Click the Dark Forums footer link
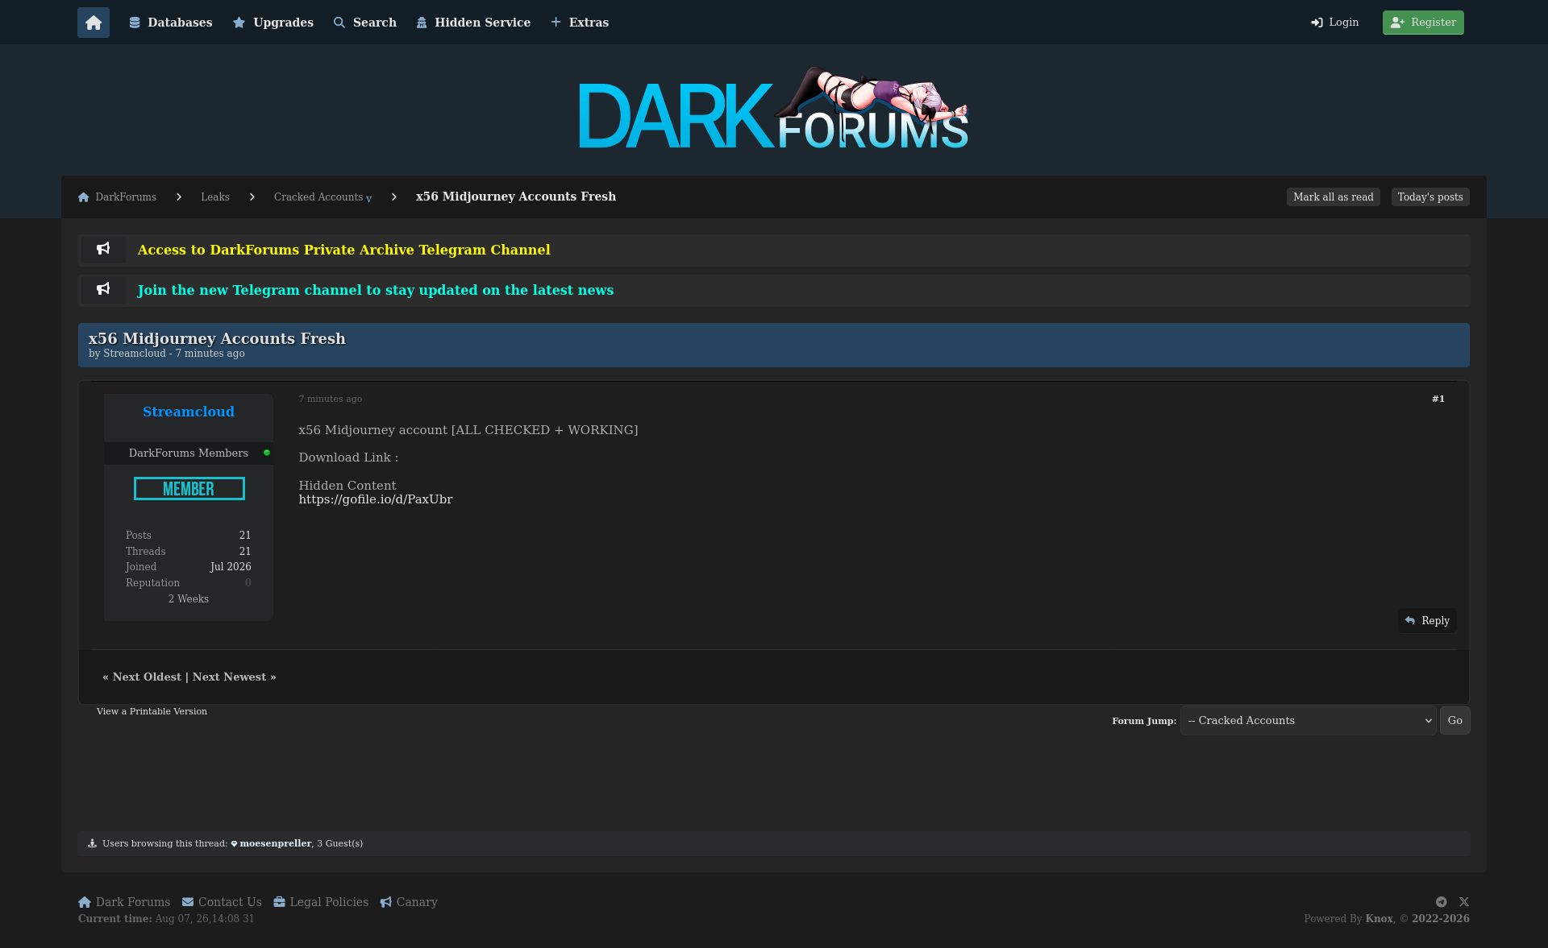The height and width of the screenshot is (948, 1548). point(124,902)
